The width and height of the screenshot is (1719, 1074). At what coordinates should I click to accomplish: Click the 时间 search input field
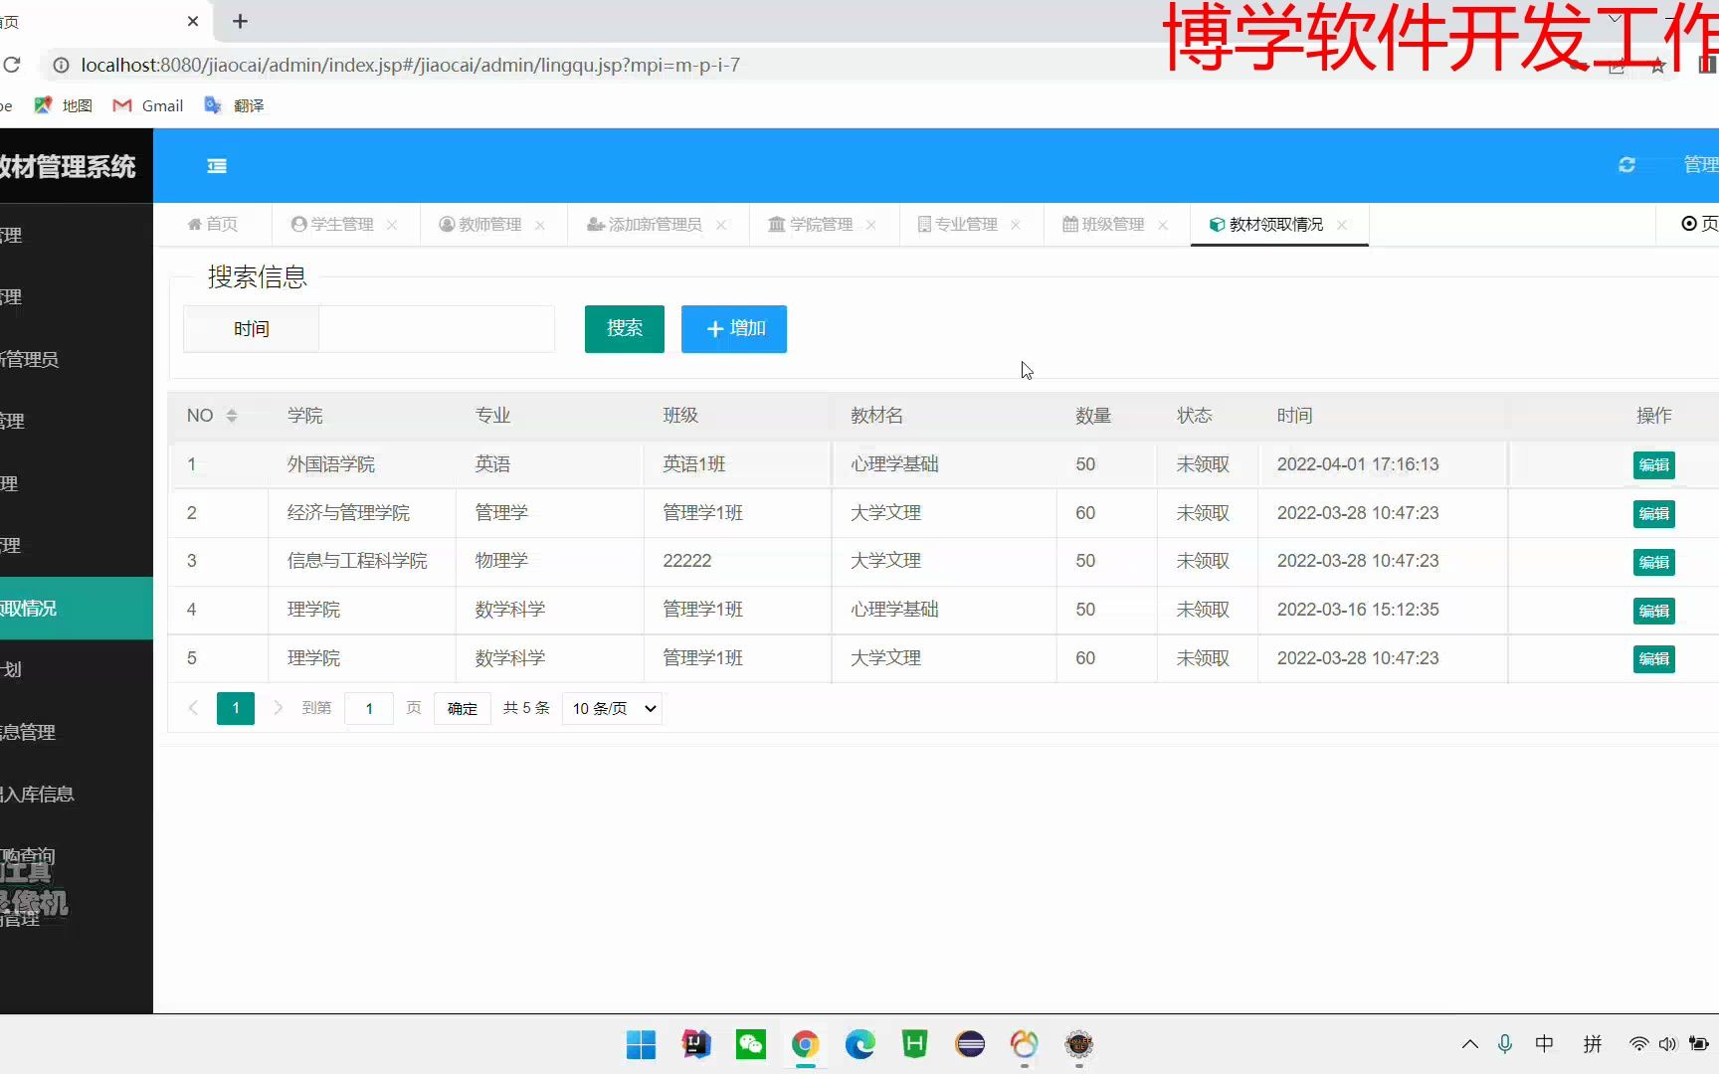click(436, 328)
